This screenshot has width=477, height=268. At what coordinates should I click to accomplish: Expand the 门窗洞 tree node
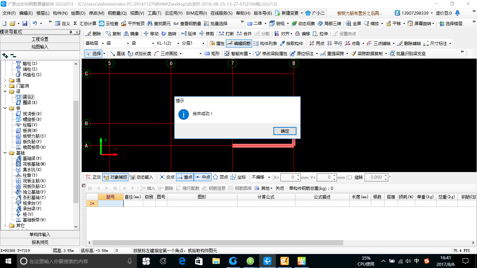[x=5, y=86]
